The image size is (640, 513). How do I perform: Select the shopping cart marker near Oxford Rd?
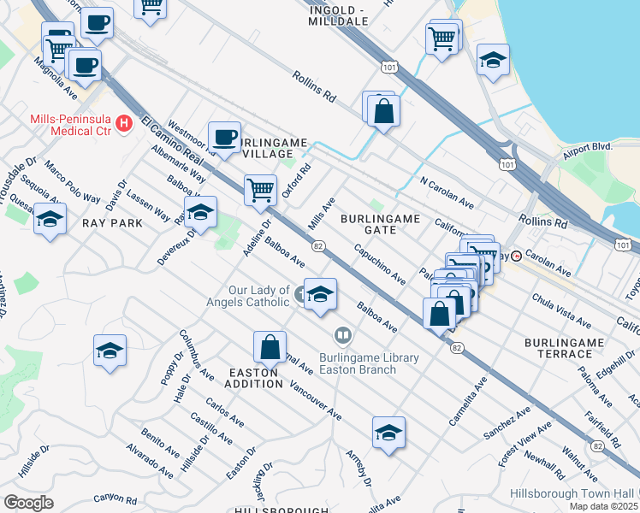point(260,189)
